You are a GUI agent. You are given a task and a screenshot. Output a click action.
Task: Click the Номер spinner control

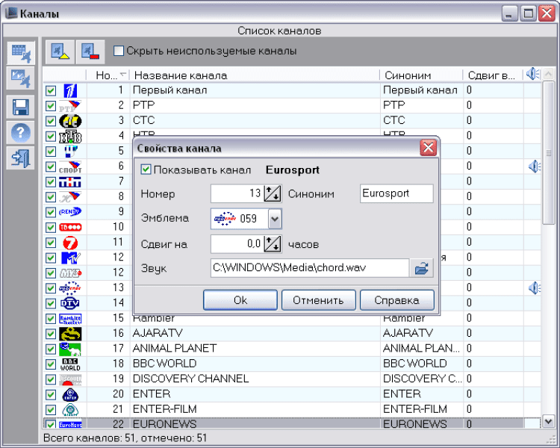pos(273,193)
